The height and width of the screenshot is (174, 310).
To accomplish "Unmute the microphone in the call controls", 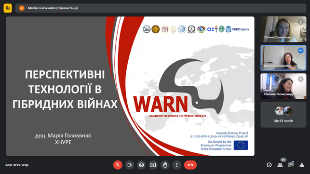I will pyautogui.click(x=118, y=165).
